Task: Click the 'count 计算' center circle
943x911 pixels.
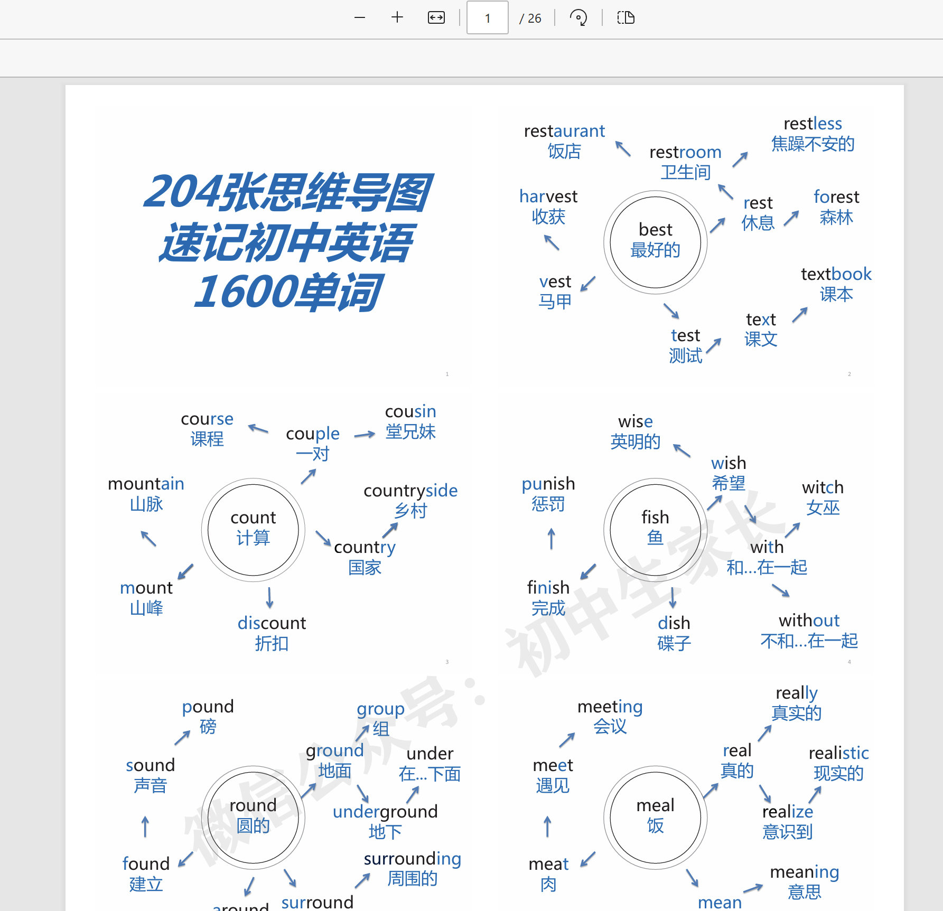Action: [x=253, y=530]
